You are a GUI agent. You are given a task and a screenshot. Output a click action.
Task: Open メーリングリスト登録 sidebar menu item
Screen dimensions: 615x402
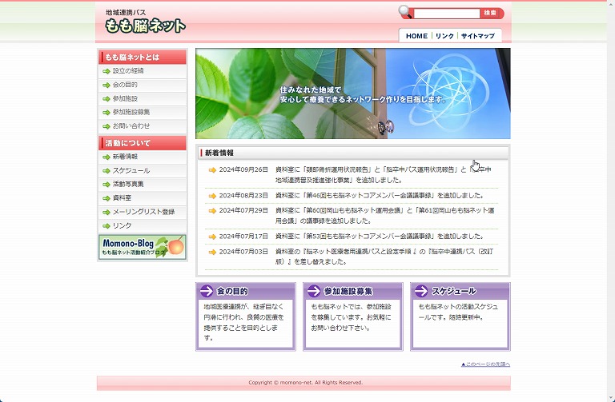click(x=143, y=212)
